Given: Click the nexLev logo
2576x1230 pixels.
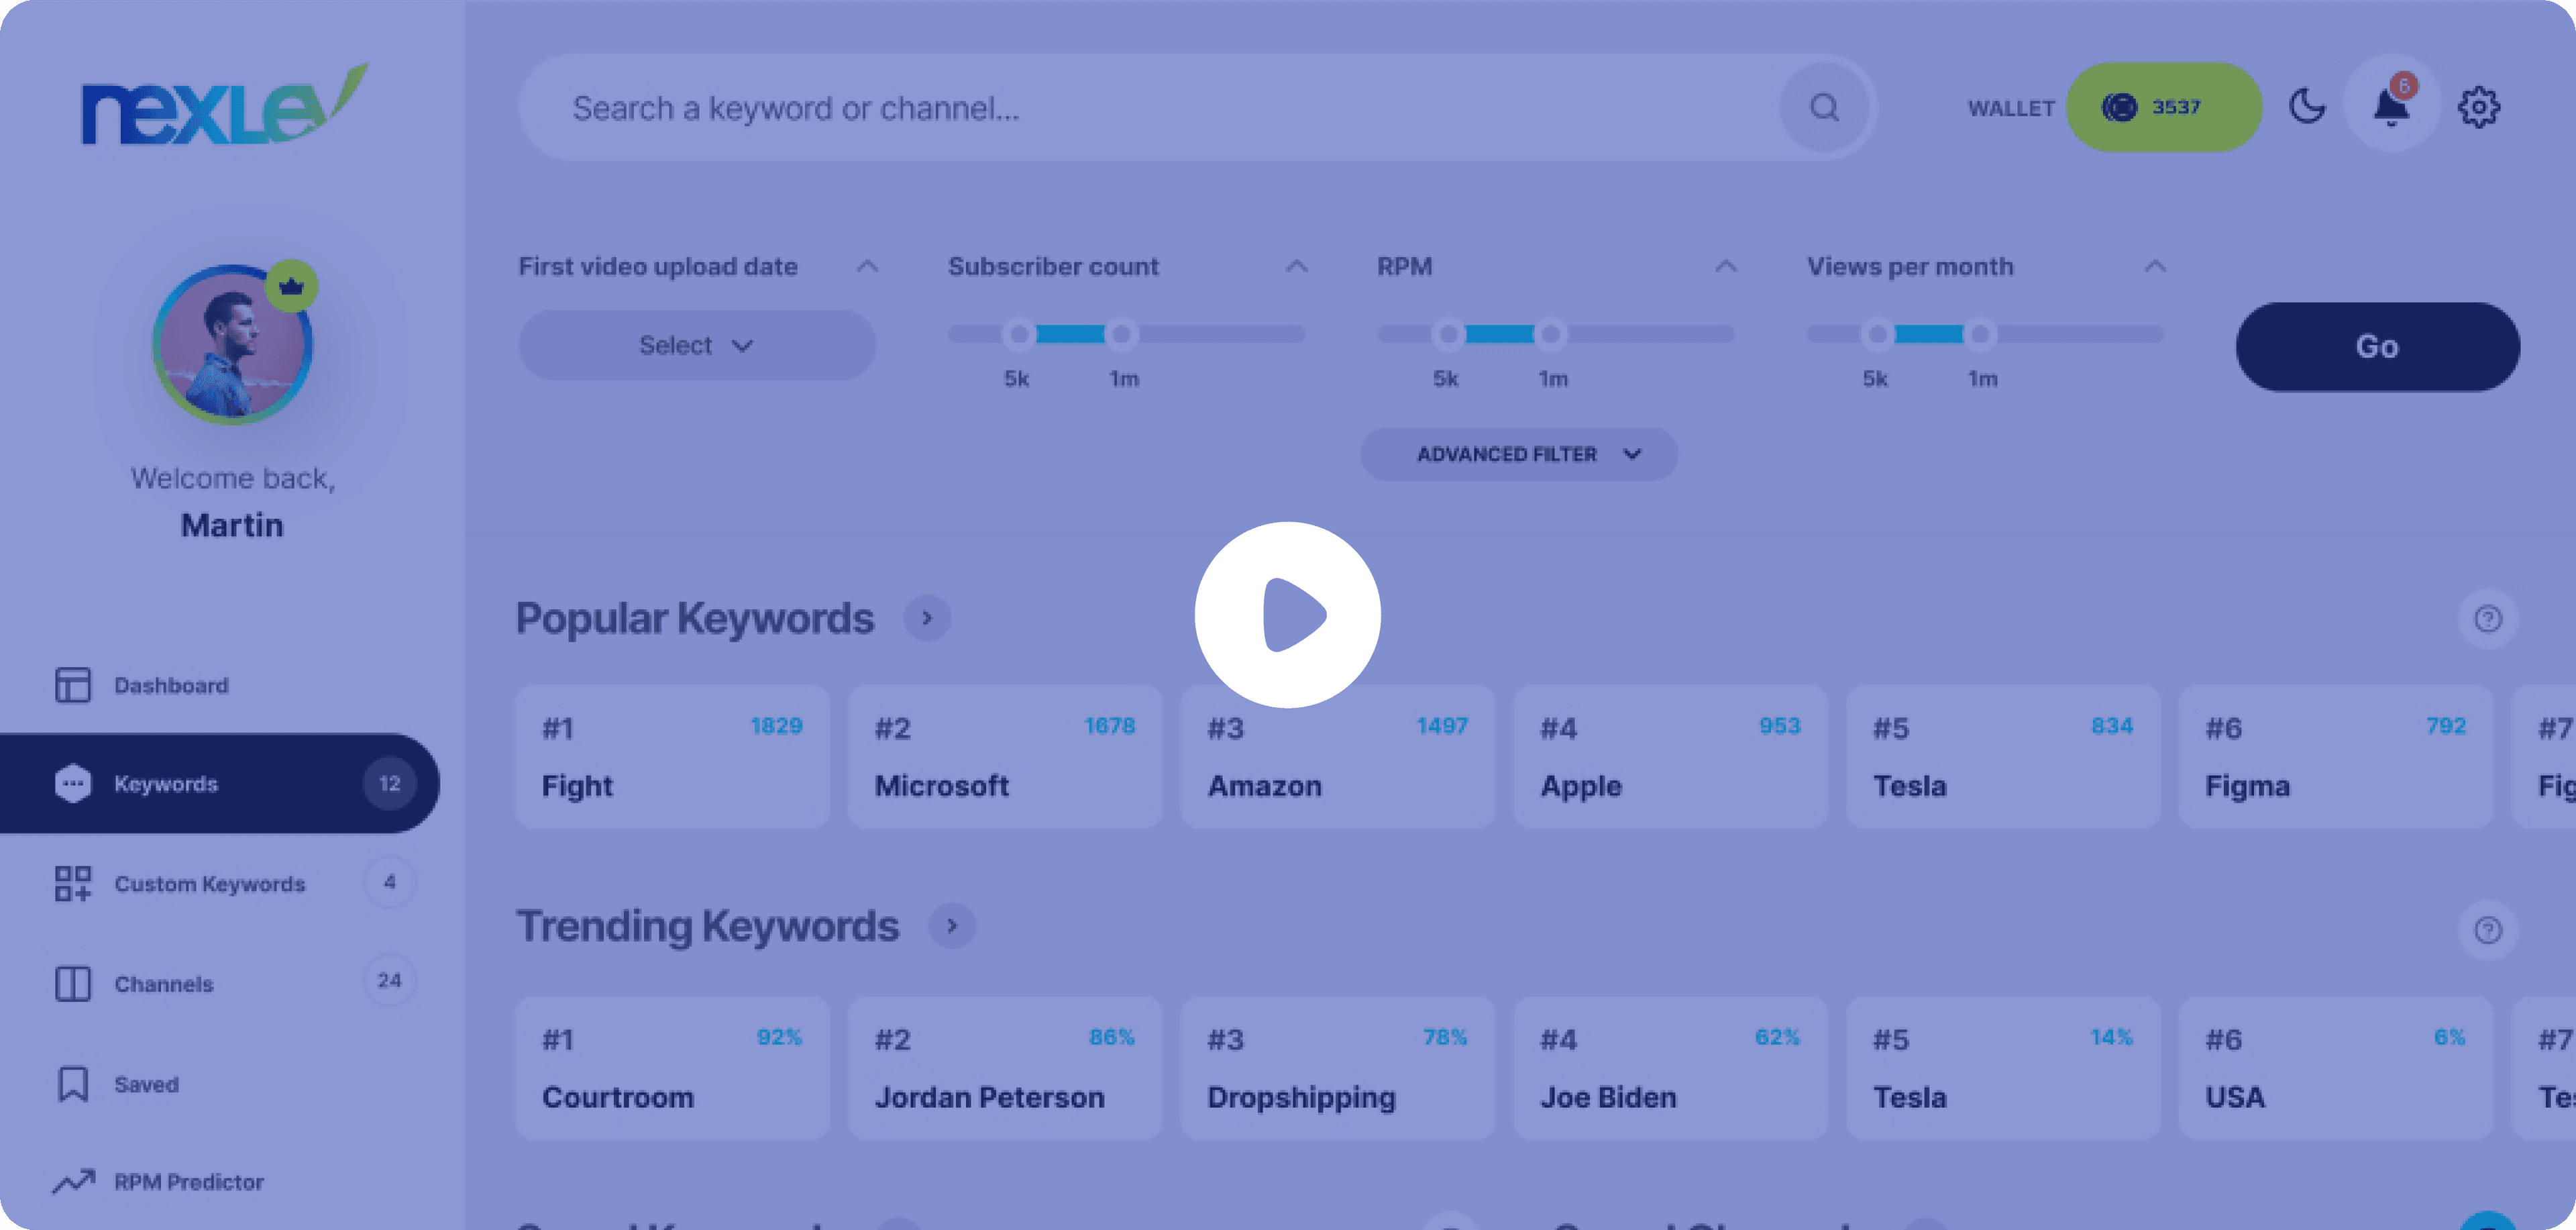Looking at the screenshot, I should [224, 105].
